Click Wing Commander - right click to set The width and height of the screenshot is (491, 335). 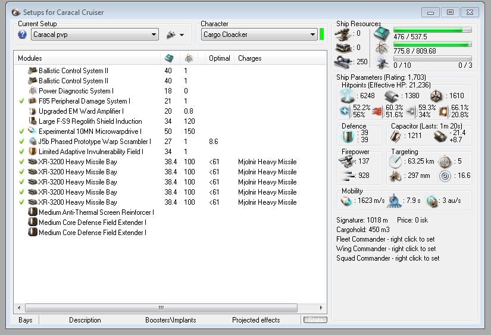386,249
